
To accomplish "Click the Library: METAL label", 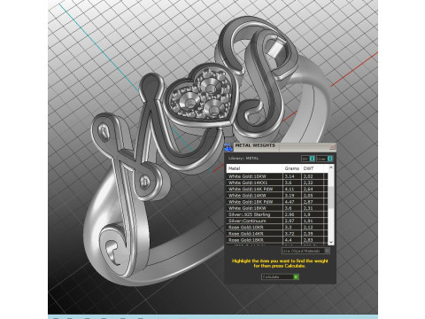I will (x=243, y=159).
